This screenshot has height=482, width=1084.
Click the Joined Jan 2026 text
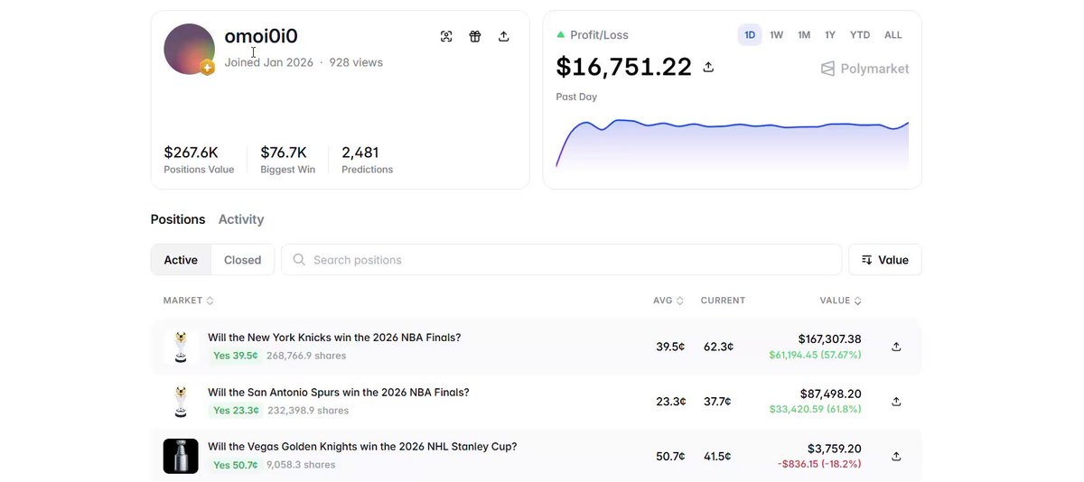(x=269, y=62)
